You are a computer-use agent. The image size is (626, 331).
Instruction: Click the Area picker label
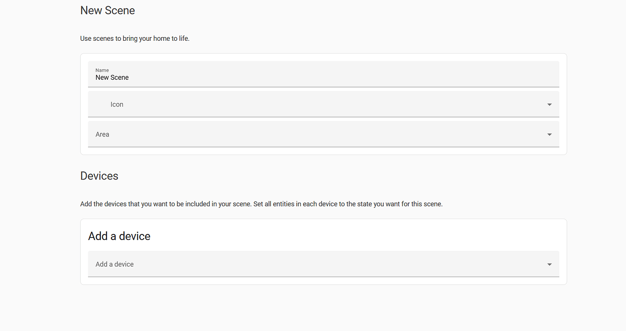pos(103,134)
